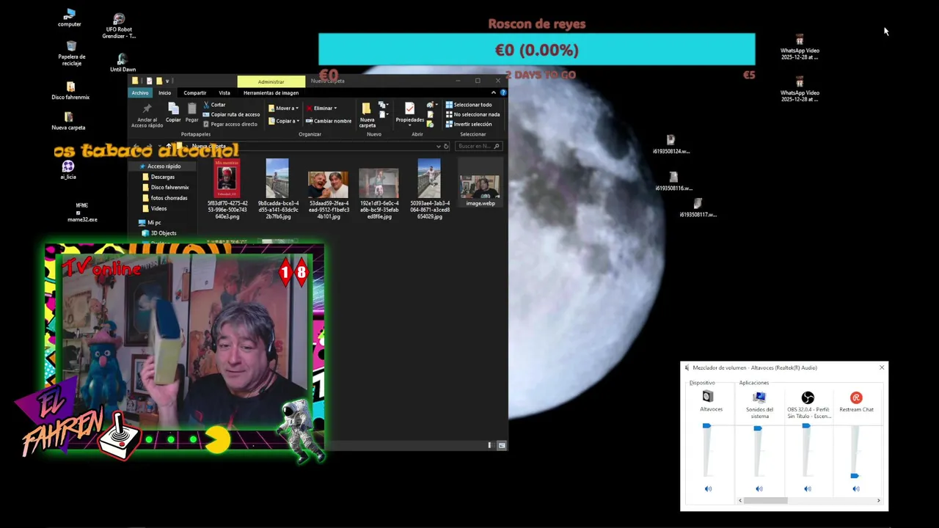
Task: Click 'No seleccionar nada' in ribbon
Action: pos(472,114)
